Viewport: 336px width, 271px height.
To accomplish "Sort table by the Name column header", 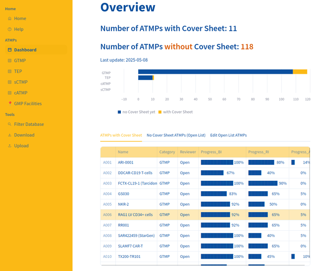I will point(123,152).
